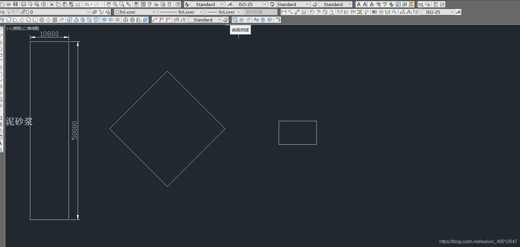Select the Angular dimension tool
This screenshot has height=247, width=520.
tap(332, 12)
